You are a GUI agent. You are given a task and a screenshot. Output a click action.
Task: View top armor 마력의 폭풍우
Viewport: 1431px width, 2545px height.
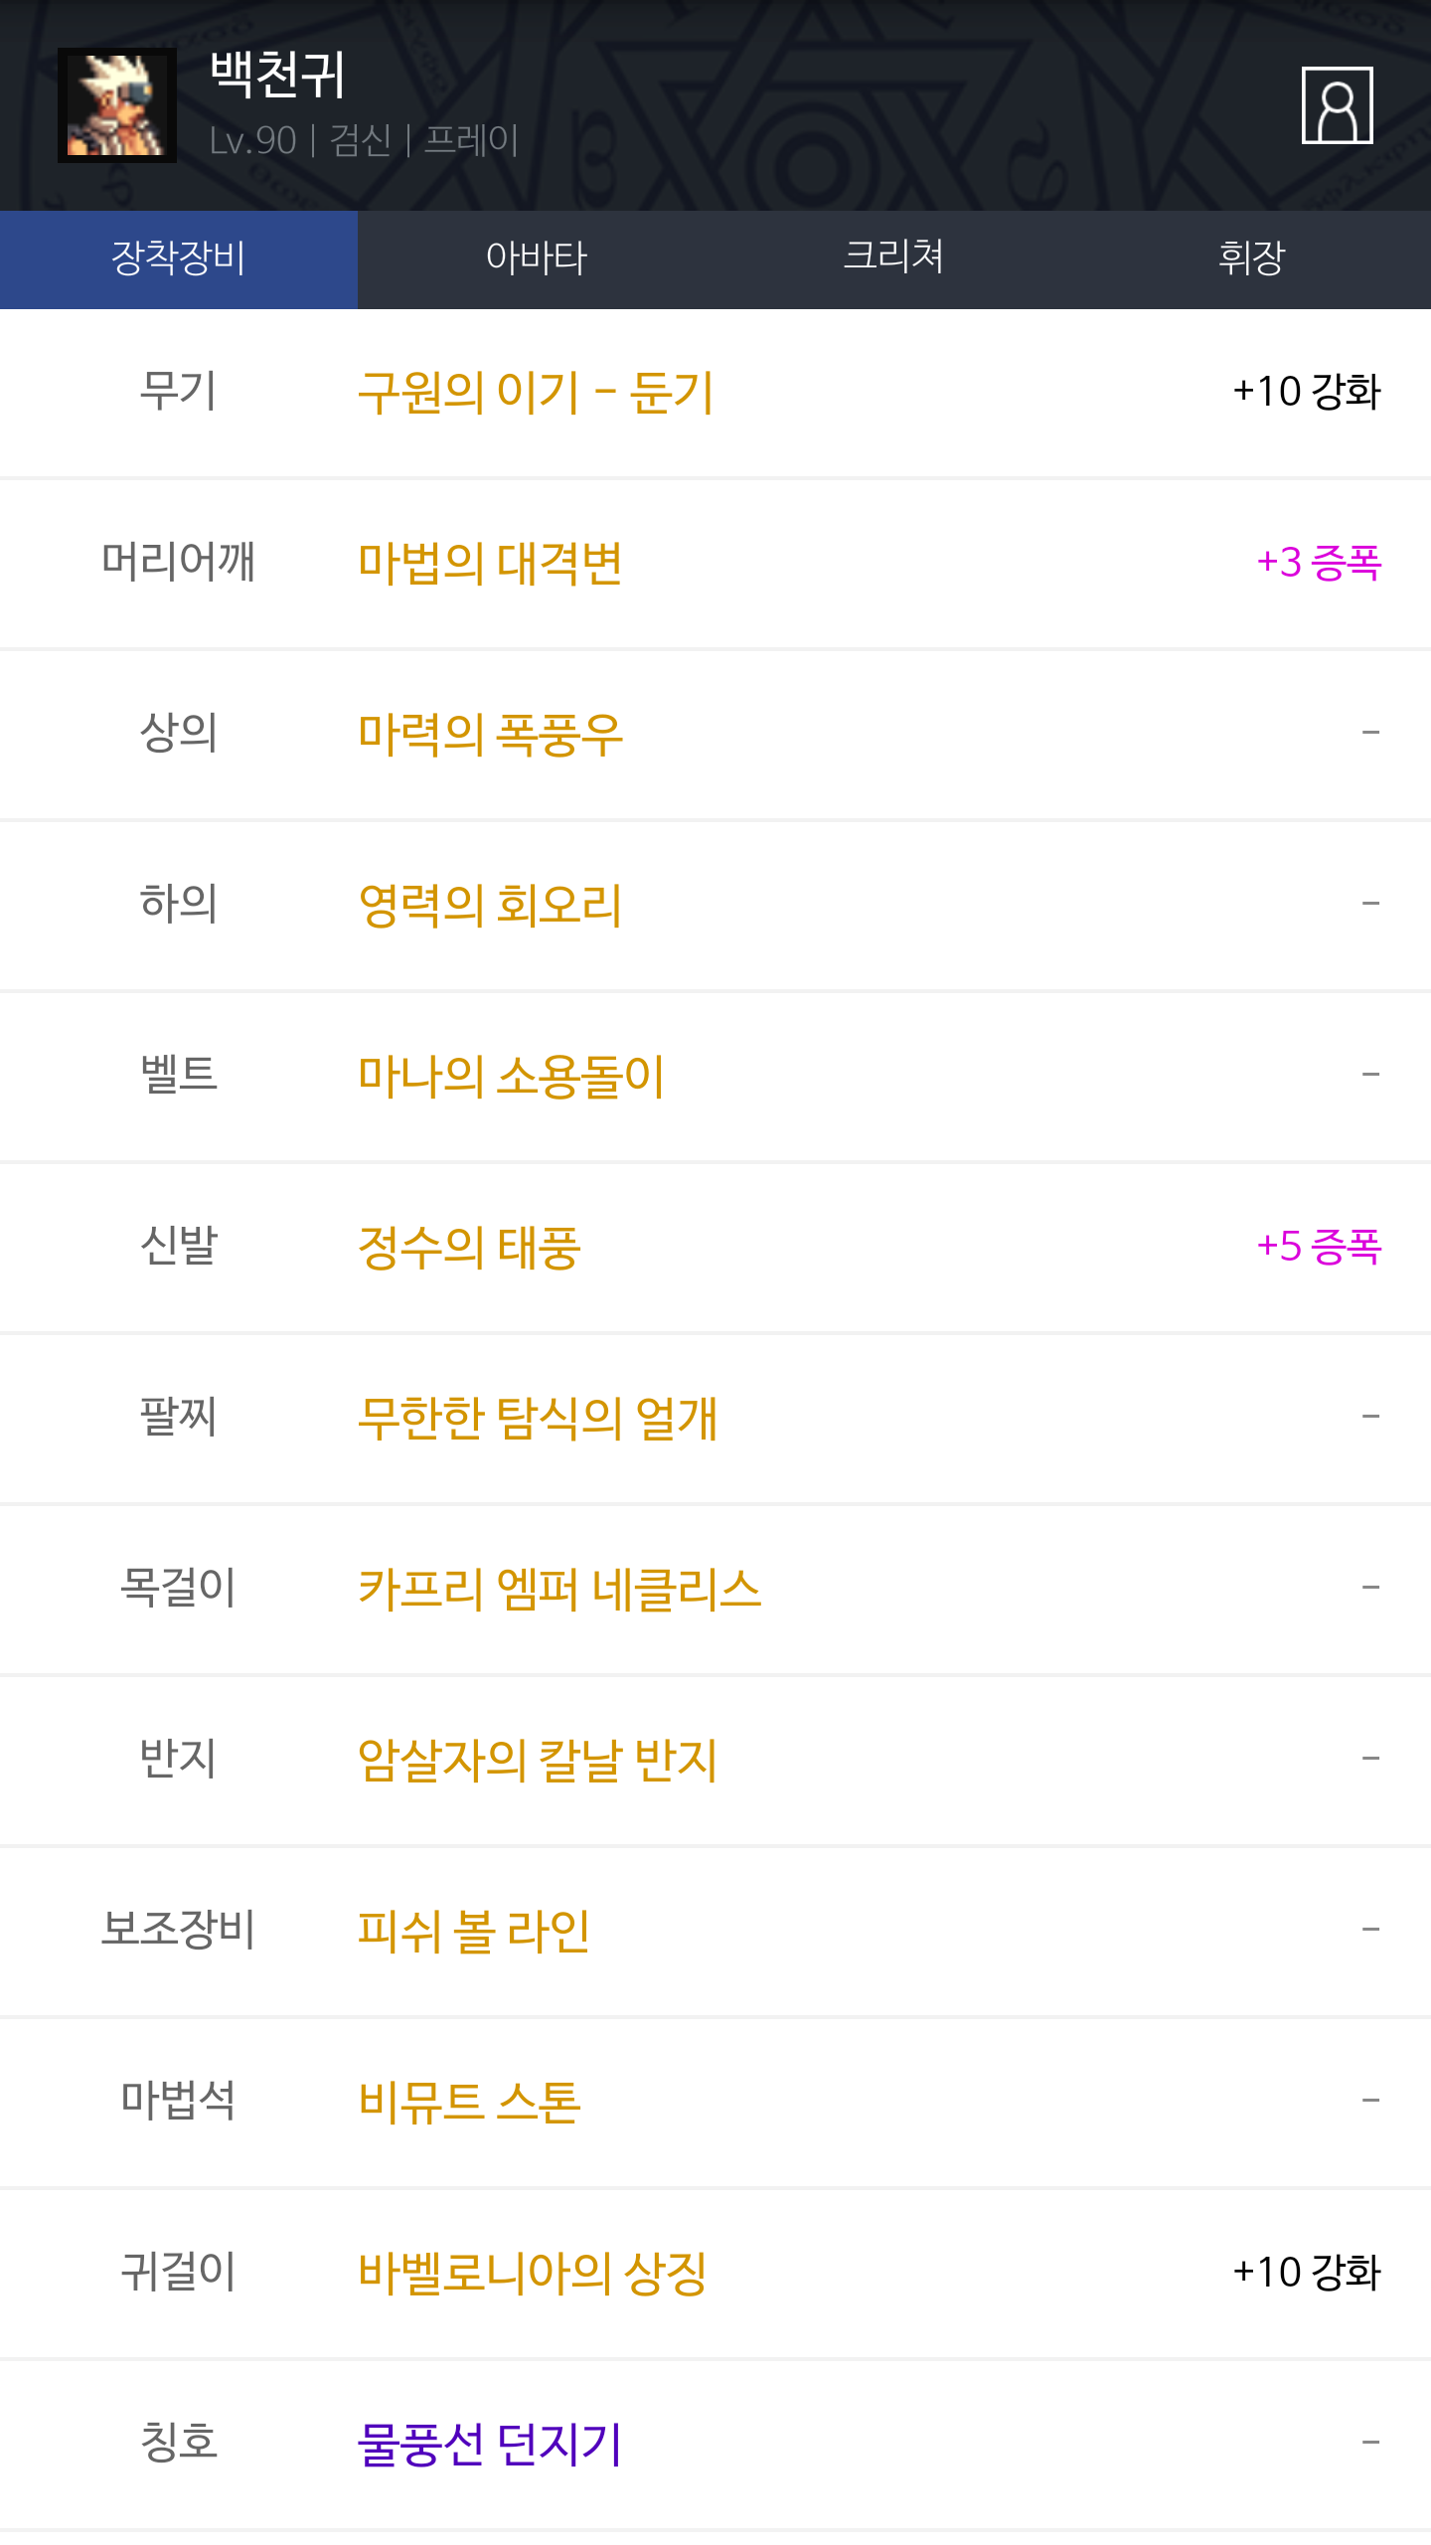490,735
